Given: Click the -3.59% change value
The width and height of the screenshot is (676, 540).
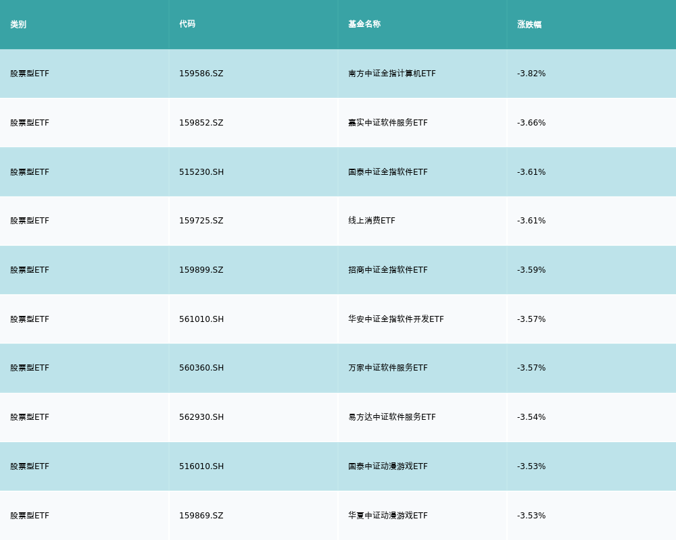Looking at the screenshot, I should (x=531, y=270).
